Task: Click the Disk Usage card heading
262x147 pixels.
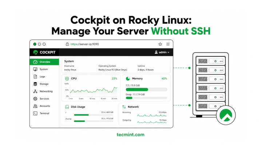Action: coord(78,107)
